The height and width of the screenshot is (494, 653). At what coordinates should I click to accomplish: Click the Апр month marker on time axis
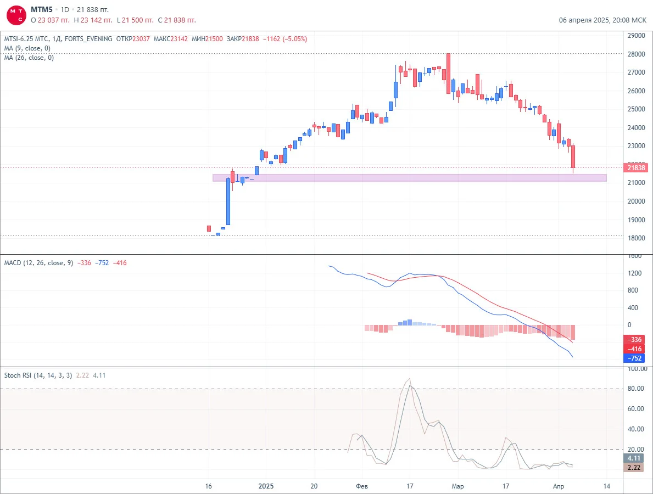click(559, 486)
